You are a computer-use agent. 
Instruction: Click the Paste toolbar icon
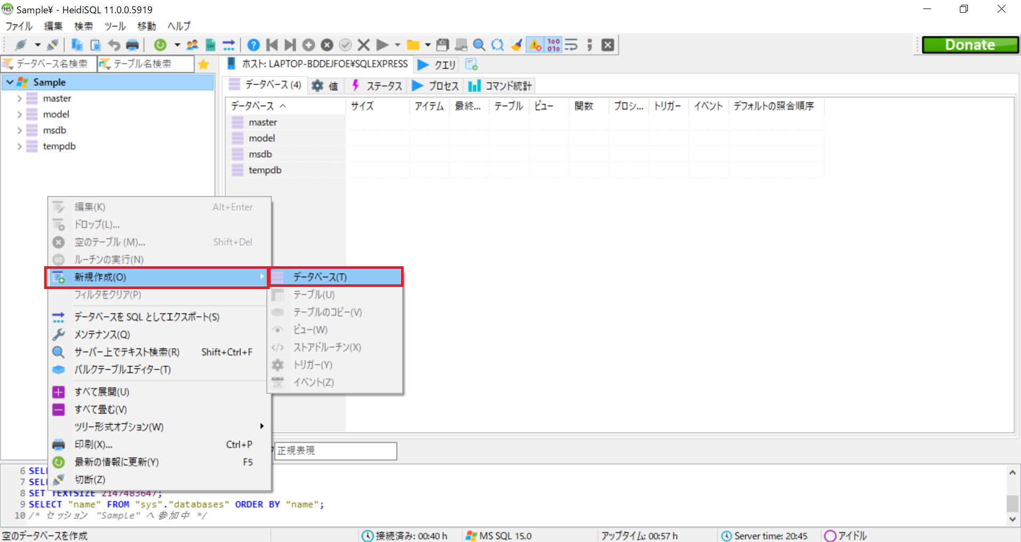pyautogui.click(x=96, y=45)
